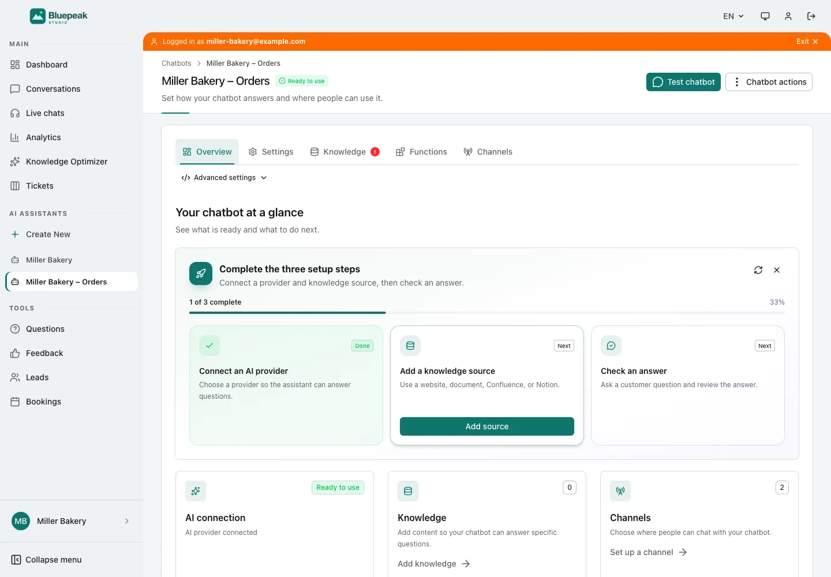
Task: Open Questions under Tools
Action: (72, 329)
